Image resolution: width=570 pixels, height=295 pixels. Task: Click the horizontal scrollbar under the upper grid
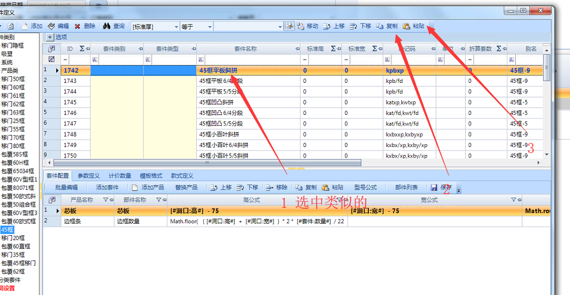point(207,163)
